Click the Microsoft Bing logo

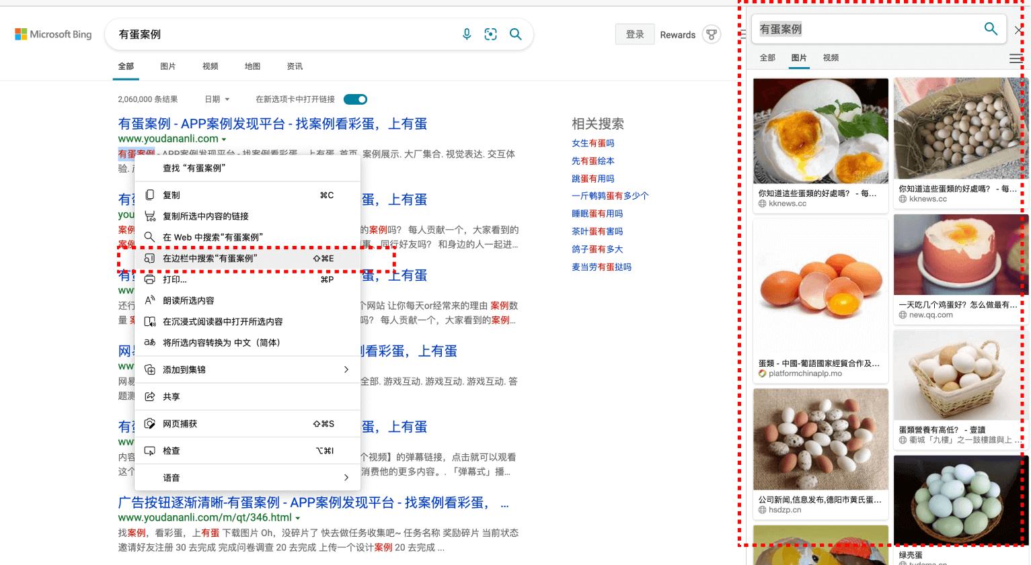54,34
